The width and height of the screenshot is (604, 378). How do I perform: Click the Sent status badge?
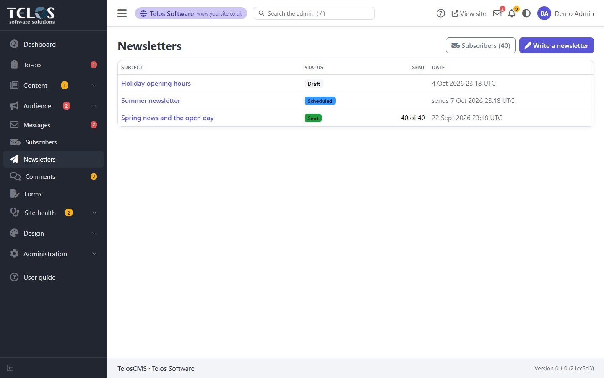313,118
